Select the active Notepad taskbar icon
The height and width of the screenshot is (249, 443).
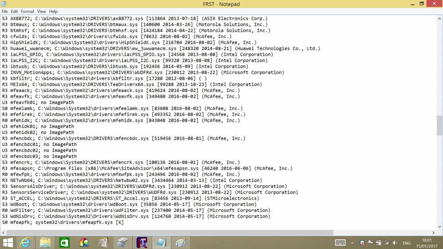coord(161,242)
